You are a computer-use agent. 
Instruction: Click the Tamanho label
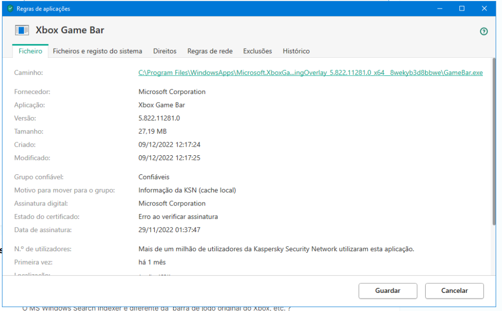click(29, 131)
